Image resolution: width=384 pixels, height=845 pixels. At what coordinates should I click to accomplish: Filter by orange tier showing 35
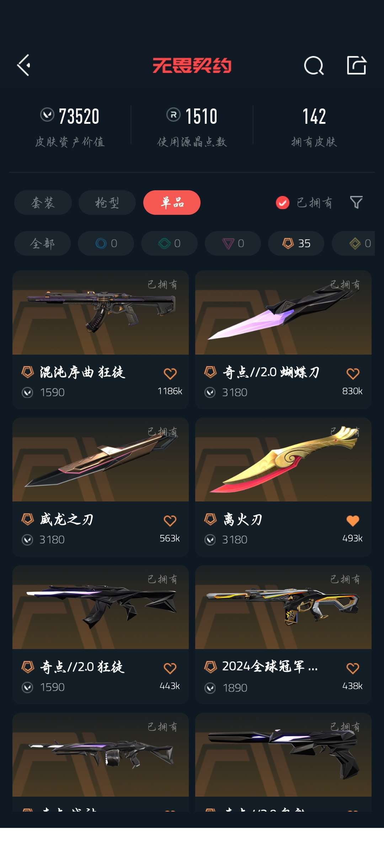296,243
